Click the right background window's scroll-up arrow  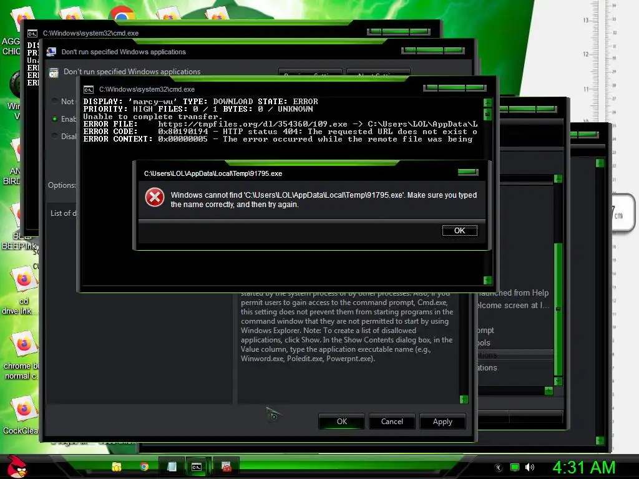click(x=559, y=178)
